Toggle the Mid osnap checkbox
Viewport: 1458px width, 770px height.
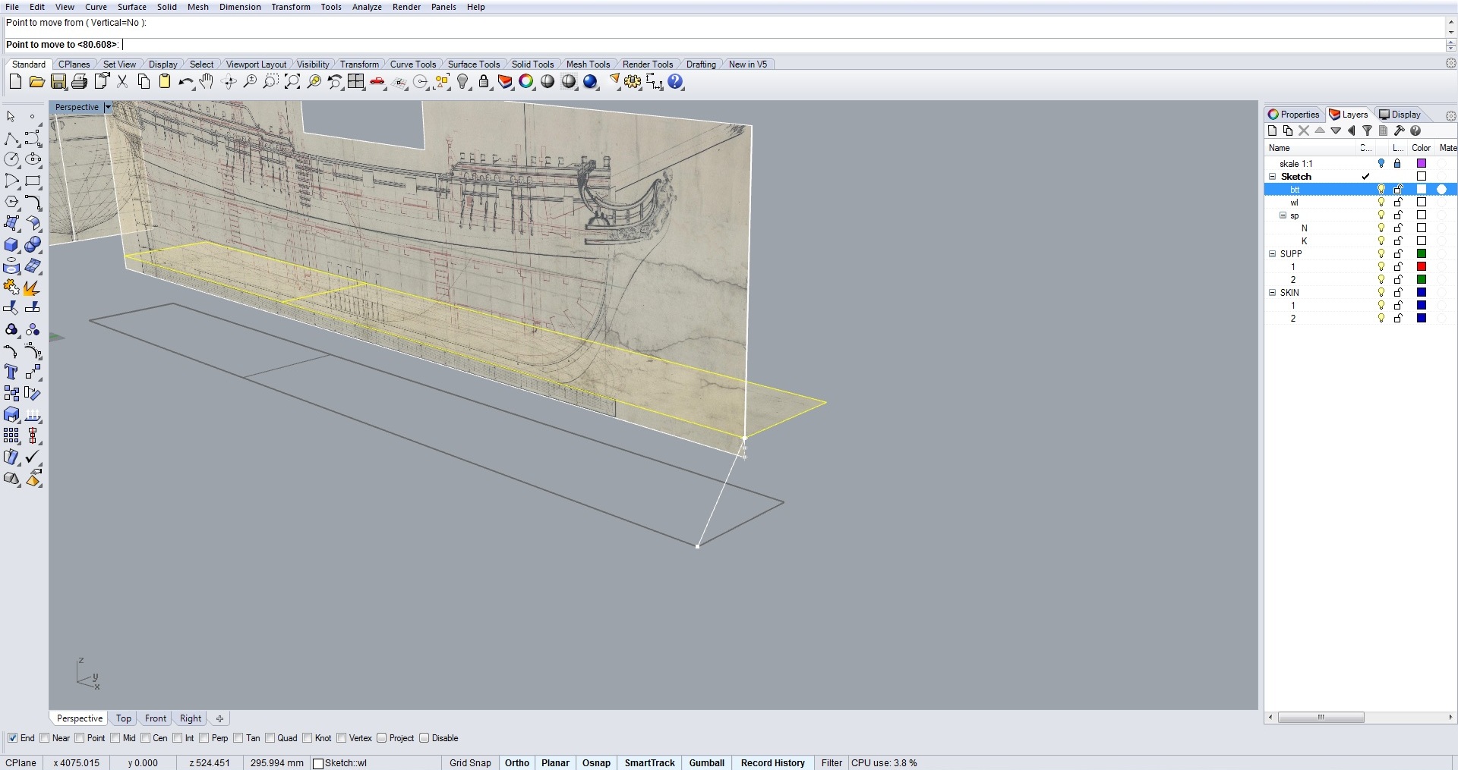(x=115, y=738)
